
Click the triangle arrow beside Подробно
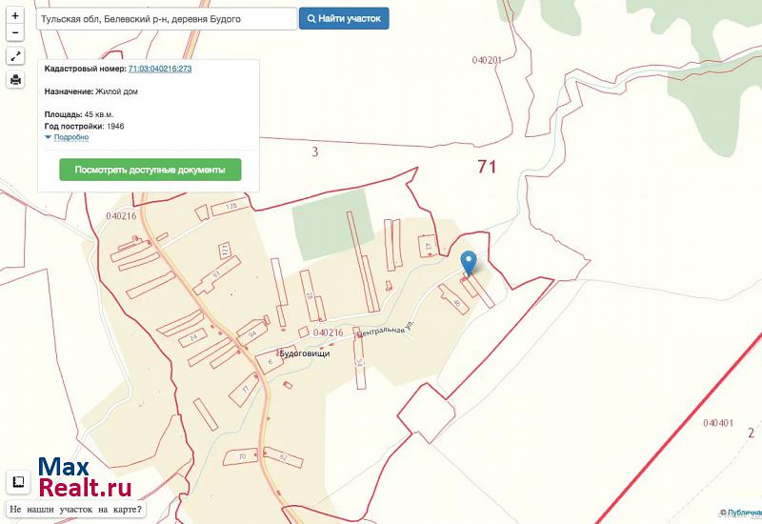click(49, 137)
